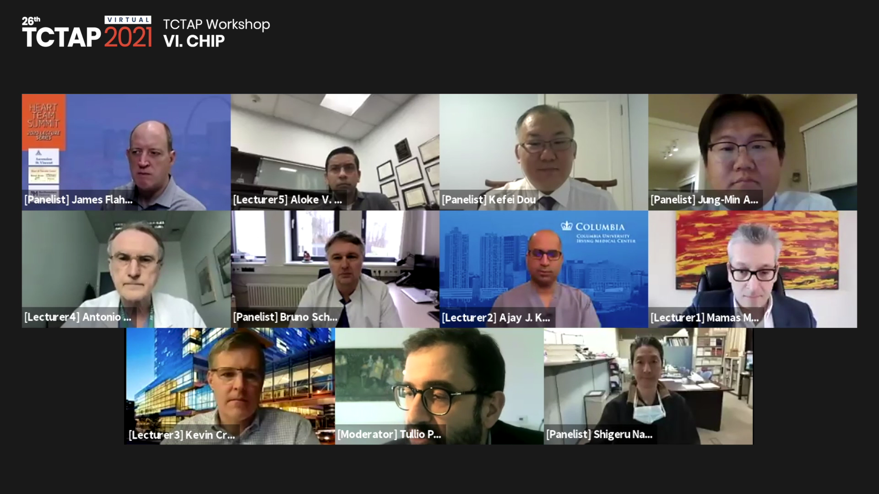Image resolution: width=879 pixels, height=494 pixels.
Task: Select Lecturer5 Aloke V. video tile
Action: click(335, 152)
